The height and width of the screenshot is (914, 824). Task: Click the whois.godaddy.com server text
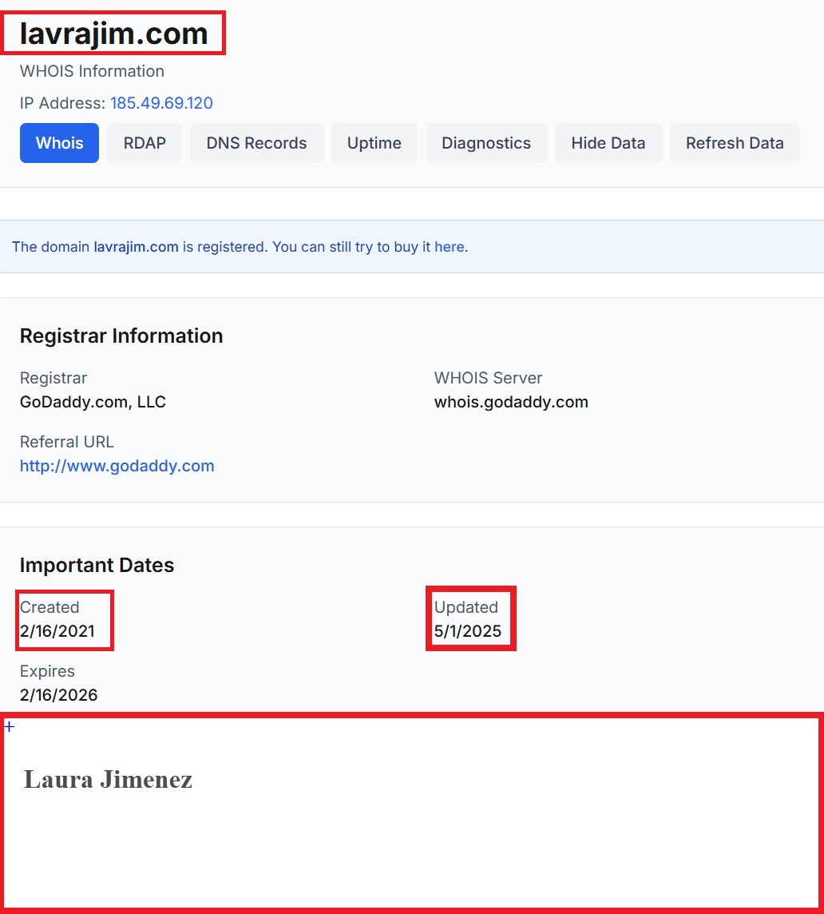tap(511, 402)
